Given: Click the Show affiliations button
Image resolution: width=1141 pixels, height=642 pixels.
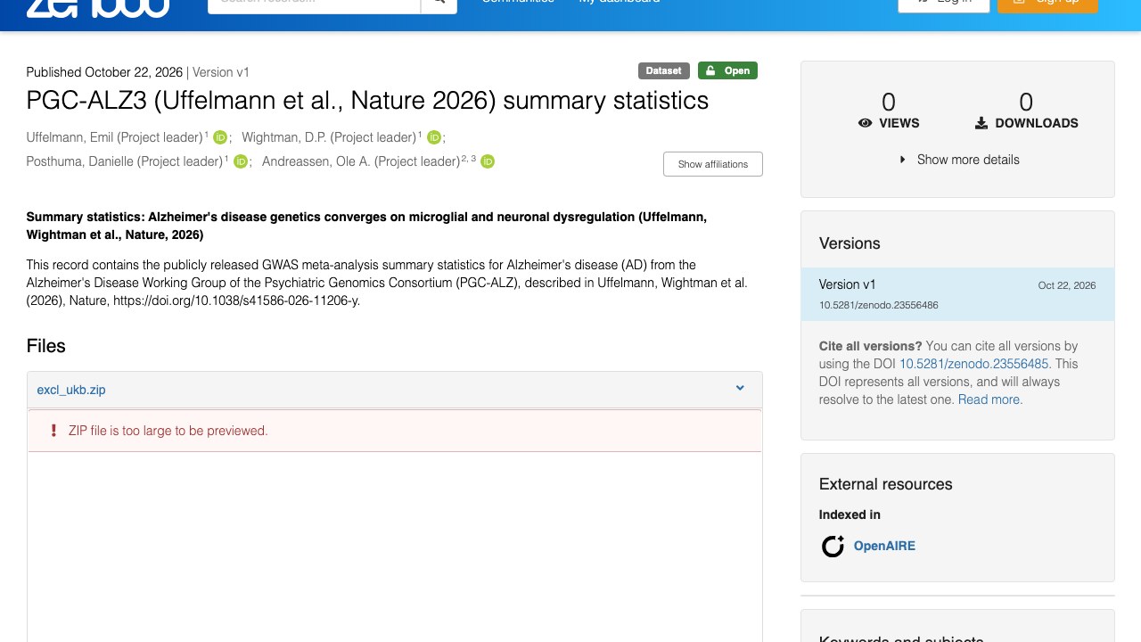Looking at the screenshot, I should (x=713, y=164).
